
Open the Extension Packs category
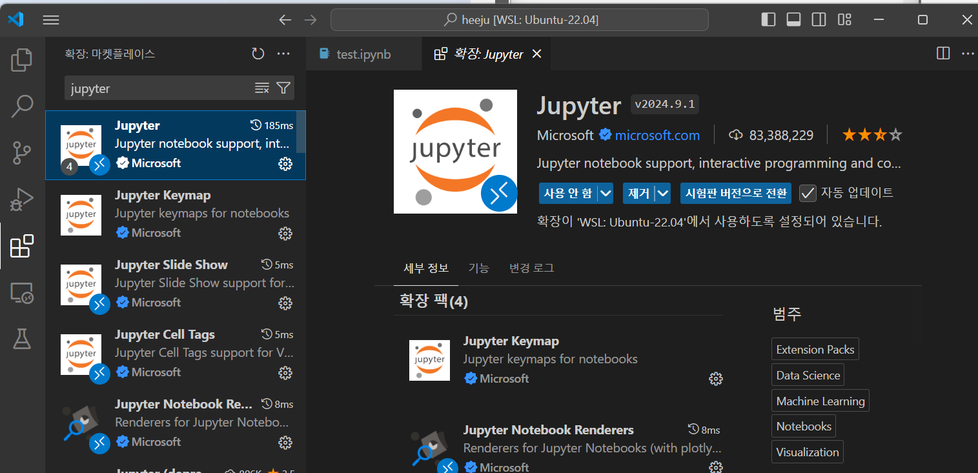click(815, 350)
